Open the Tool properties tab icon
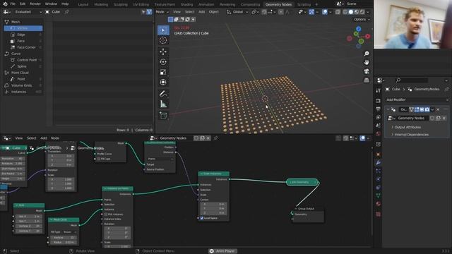The image size is (452, 254). pyautogui.click(x=379, y=91)
